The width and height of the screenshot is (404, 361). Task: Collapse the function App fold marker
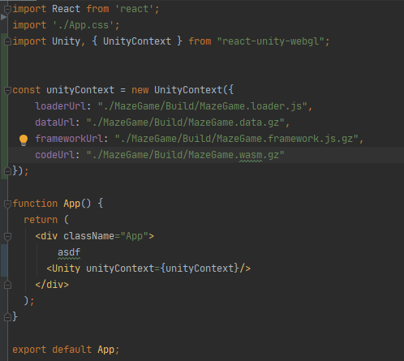(x=7, y=204)
